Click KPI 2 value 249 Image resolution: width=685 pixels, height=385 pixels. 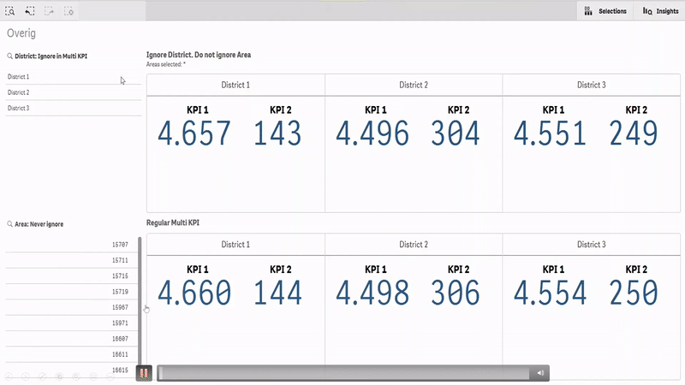click(x=634, y=133)
